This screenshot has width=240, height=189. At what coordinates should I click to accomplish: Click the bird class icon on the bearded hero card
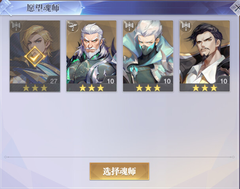73,26
